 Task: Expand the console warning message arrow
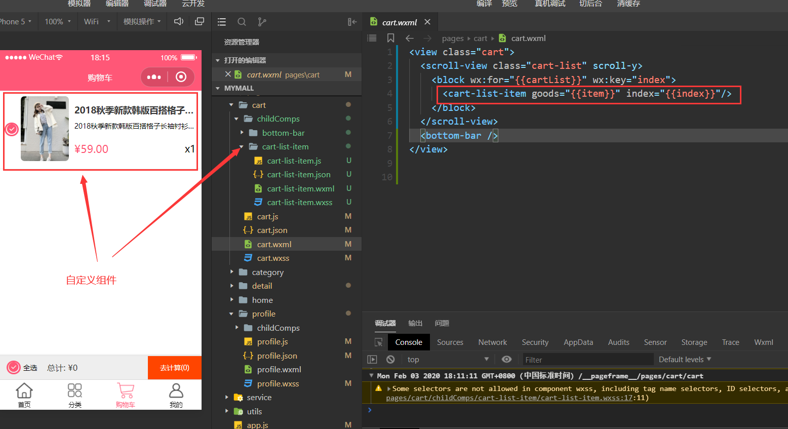pos(388,388)
